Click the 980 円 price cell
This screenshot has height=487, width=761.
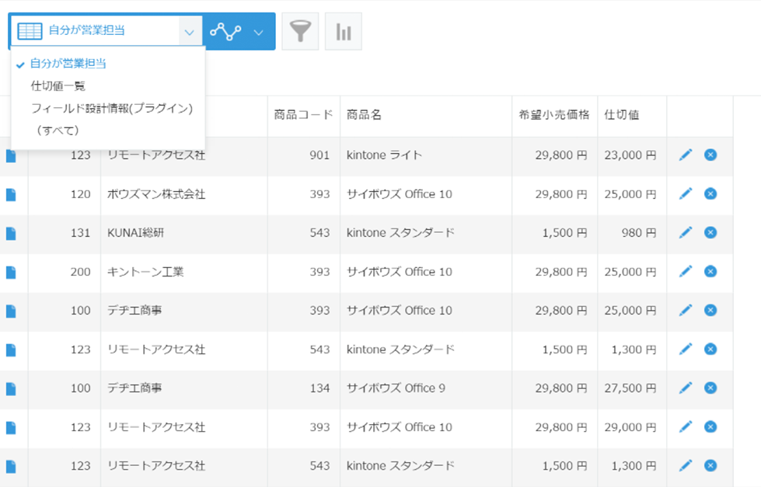639,233
